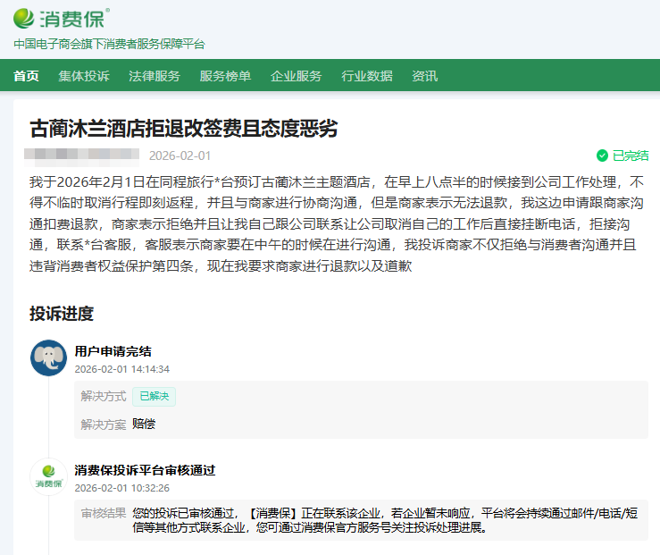The width and height of the screenshot is (660, 555).
Task: Navigate to 企业服务
Action: [296, 76]
